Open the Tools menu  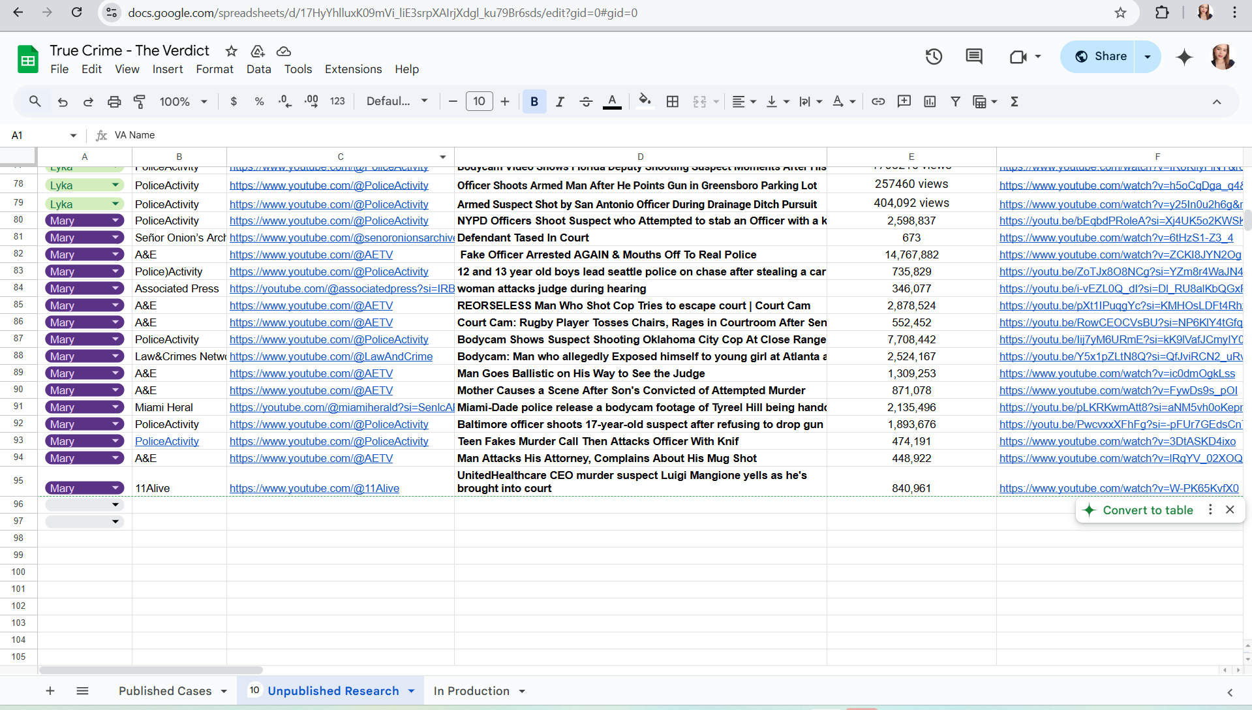point(298,69)
